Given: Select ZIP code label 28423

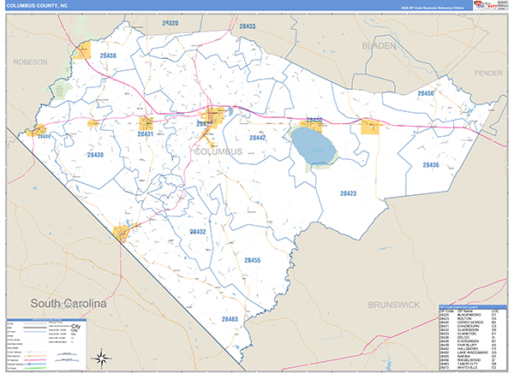Looking at the screenshot, I should [x=348, y=193].
